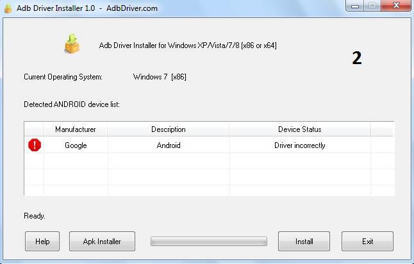Click the installation progress bar

coord(209,242)
